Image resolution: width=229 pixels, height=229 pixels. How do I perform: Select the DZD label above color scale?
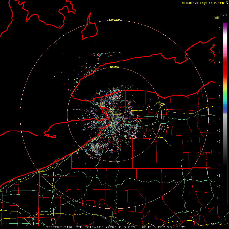pyautogui.click(x=223, y=15)
